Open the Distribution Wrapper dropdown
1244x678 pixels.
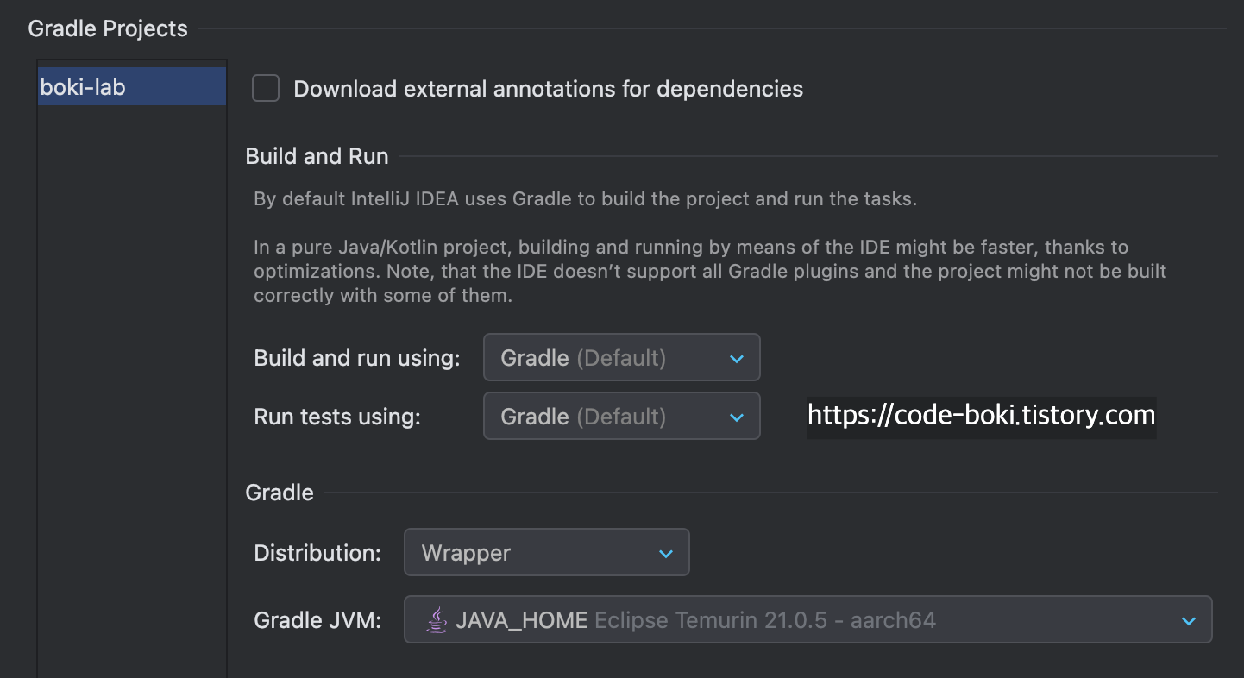coord(546,552)
